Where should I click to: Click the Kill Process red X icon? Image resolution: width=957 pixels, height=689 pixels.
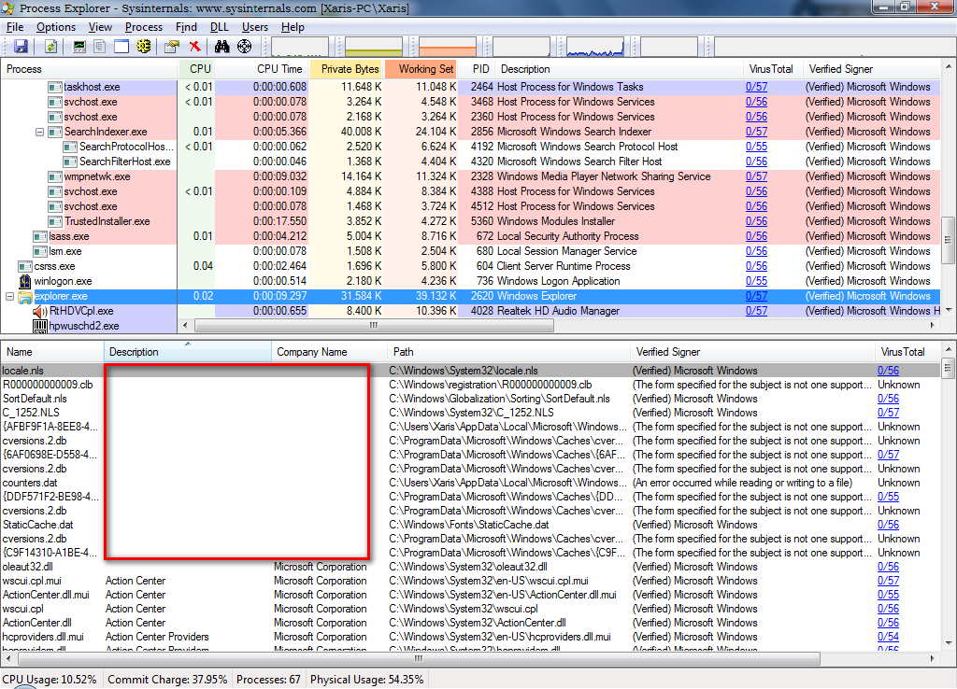click(194, 47)
